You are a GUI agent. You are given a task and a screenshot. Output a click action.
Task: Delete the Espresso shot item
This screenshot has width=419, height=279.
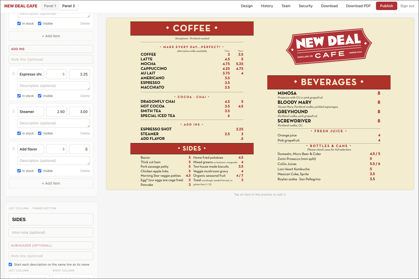pos(85,96)
